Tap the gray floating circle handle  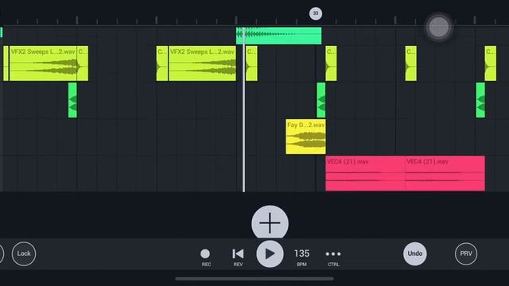coord(438,27)
